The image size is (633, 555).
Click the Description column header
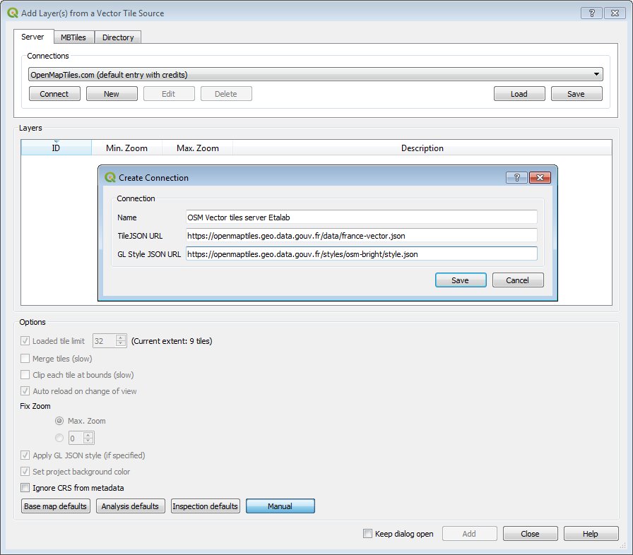pyautogui.click(x=422, y=148)
